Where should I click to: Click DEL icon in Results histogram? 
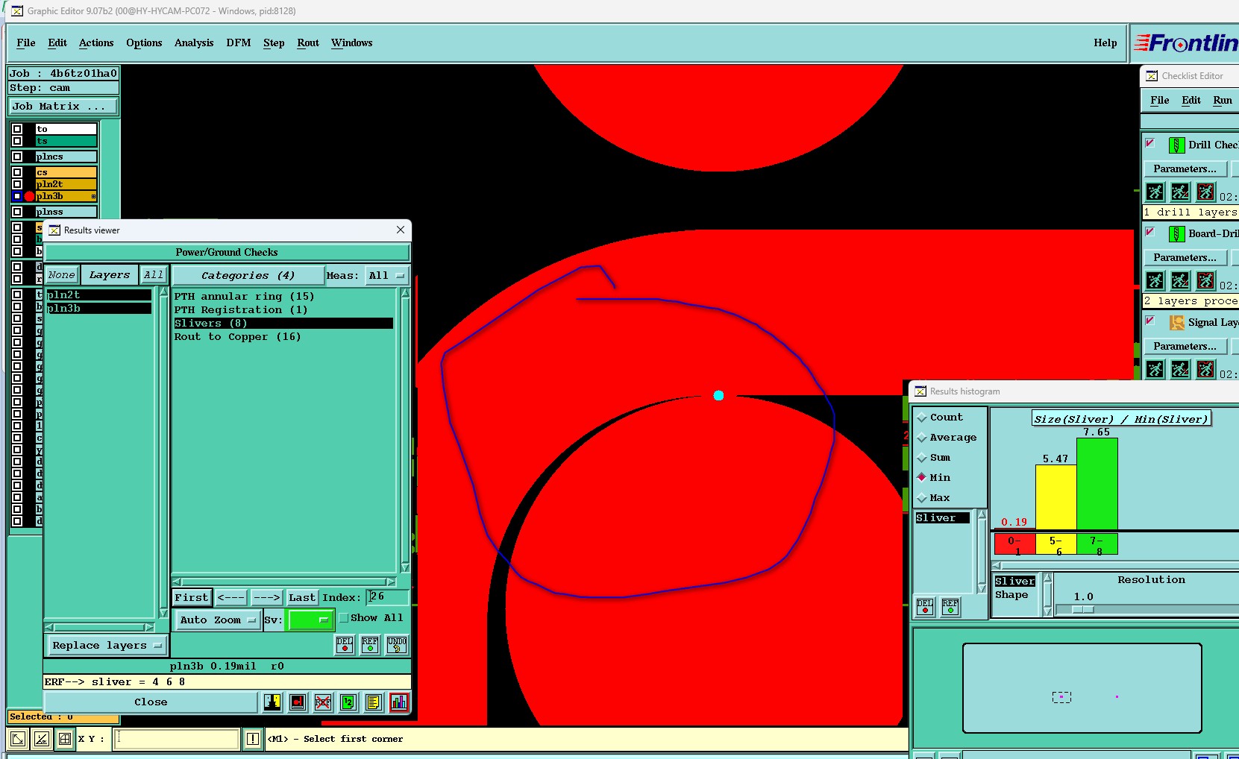coord(925,607)
